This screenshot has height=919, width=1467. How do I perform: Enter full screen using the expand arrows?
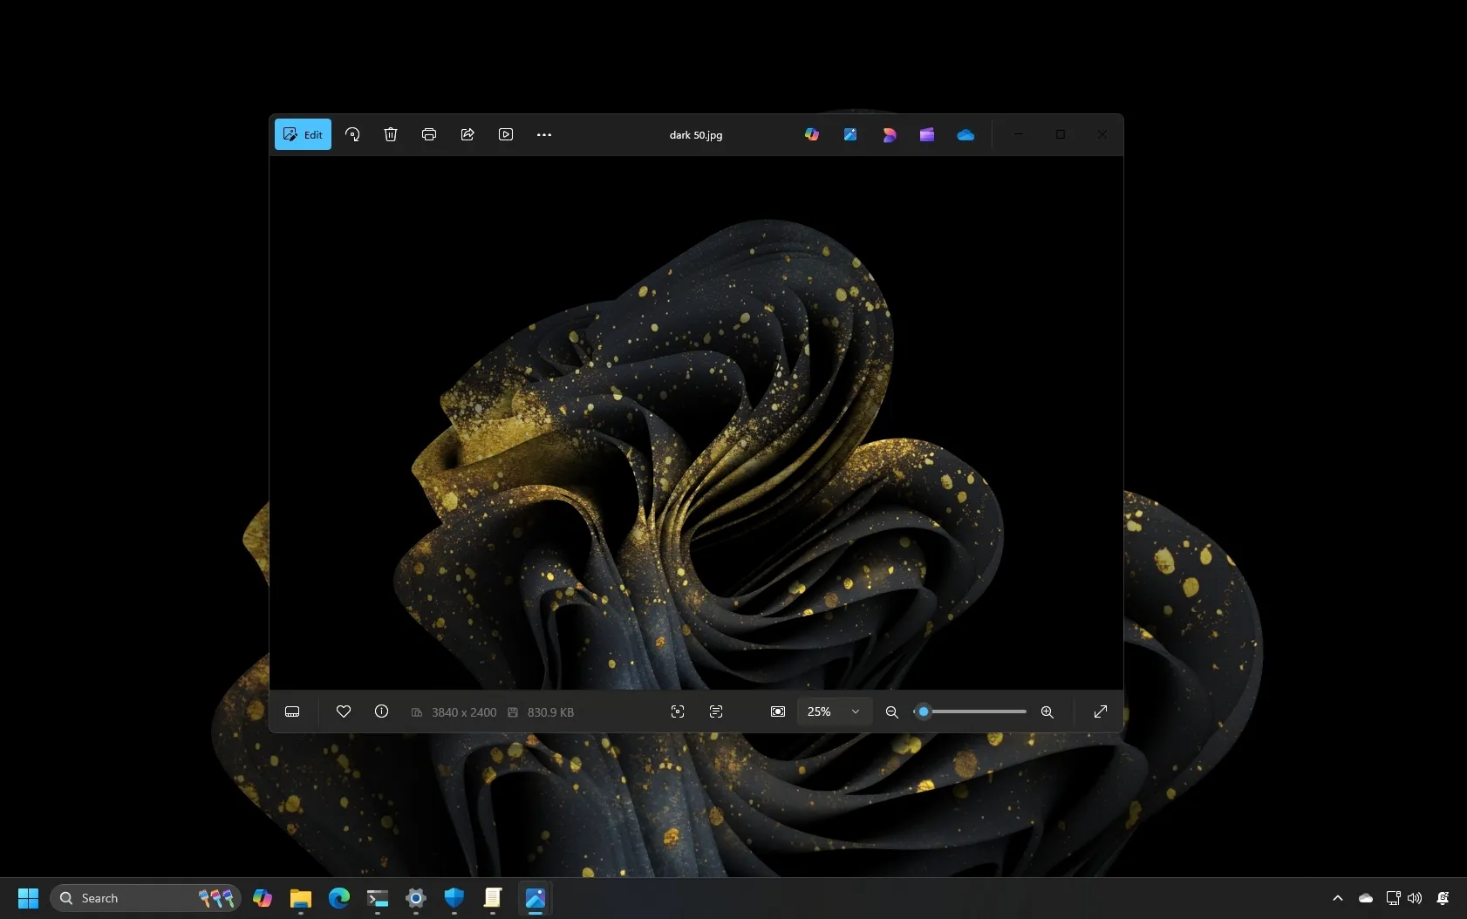click(x=1101, y=711)
